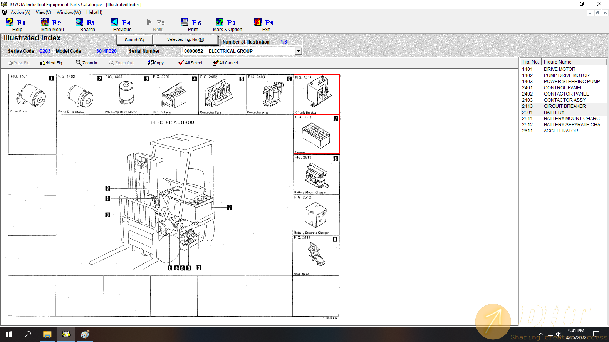Select Fig. 2401 Control Panel thumbnail

tap(175, 94)
